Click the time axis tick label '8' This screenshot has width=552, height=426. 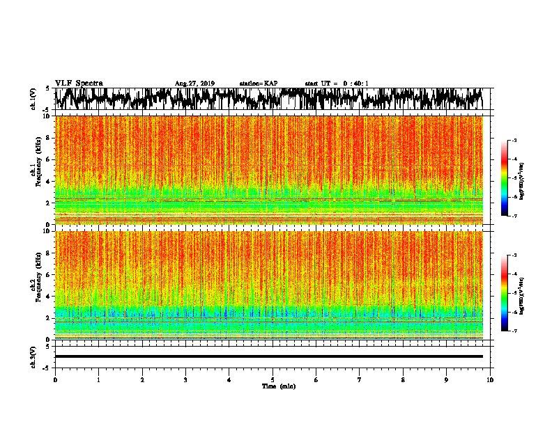(x=403, y=380)
